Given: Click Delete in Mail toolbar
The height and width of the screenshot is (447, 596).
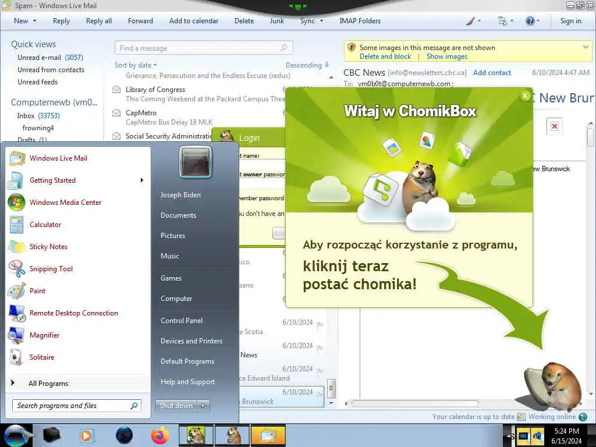Looking at the screenshot, I should 244,21.
